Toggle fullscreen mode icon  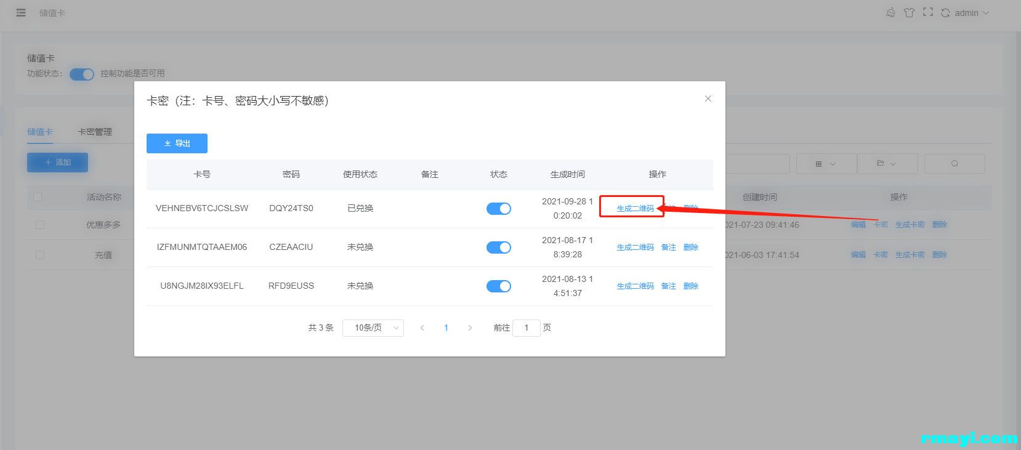pyautogui.click(x=928, y=12)
